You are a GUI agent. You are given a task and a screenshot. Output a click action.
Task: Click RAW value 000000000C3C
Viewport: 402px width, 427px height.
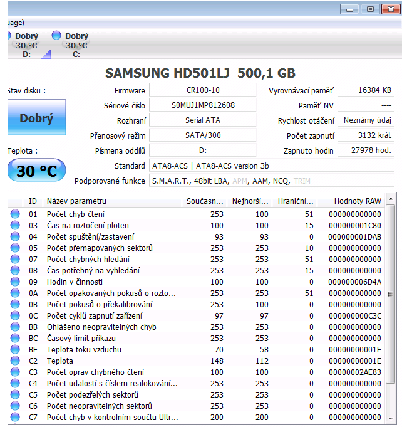(354, 316)
